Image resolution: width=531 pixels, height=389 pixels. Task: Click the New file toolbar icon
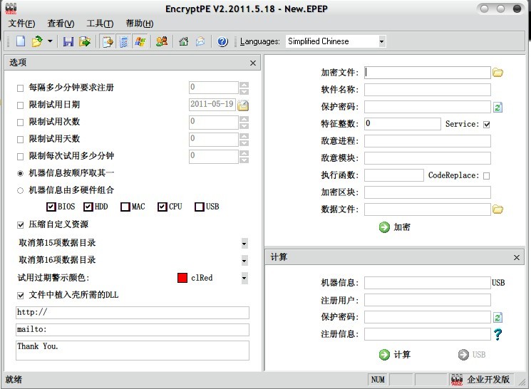coord(21,41)
